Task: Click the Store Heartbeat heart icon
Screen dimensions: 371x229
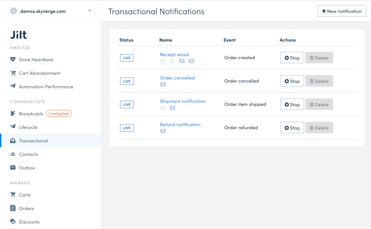Action: tap(13, 59)
